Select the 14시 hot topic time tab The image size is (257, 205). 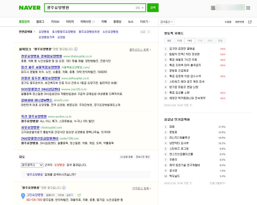(x=190, y=41)
